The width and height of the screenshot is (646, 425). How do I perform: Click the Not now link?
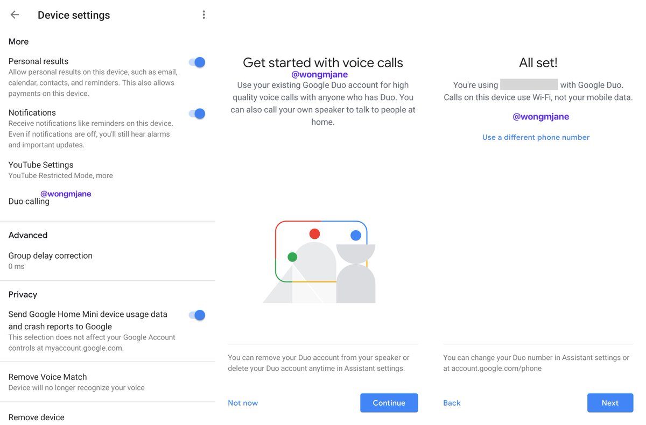tap(243, 403)
